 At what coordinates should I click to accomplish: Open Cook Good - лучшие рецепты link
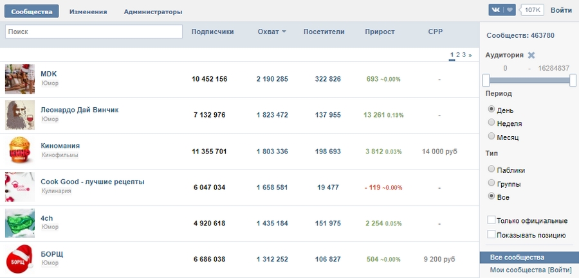pos(93,182)
